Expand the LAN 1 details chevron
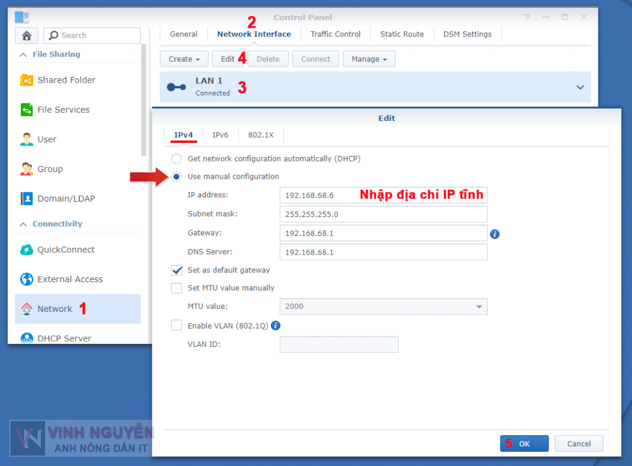632x466 pixels. (x=580, y=88)
